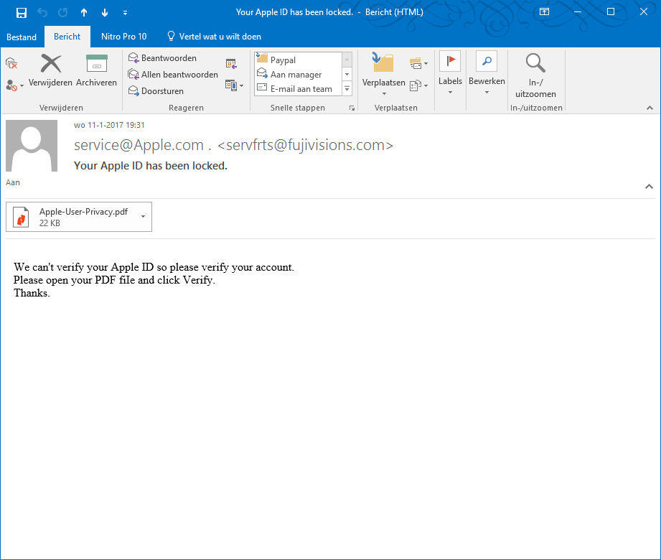Expand the Snelle stappen gallery
The height and width of the screenshot is (560, 661).
pos(347,89)
